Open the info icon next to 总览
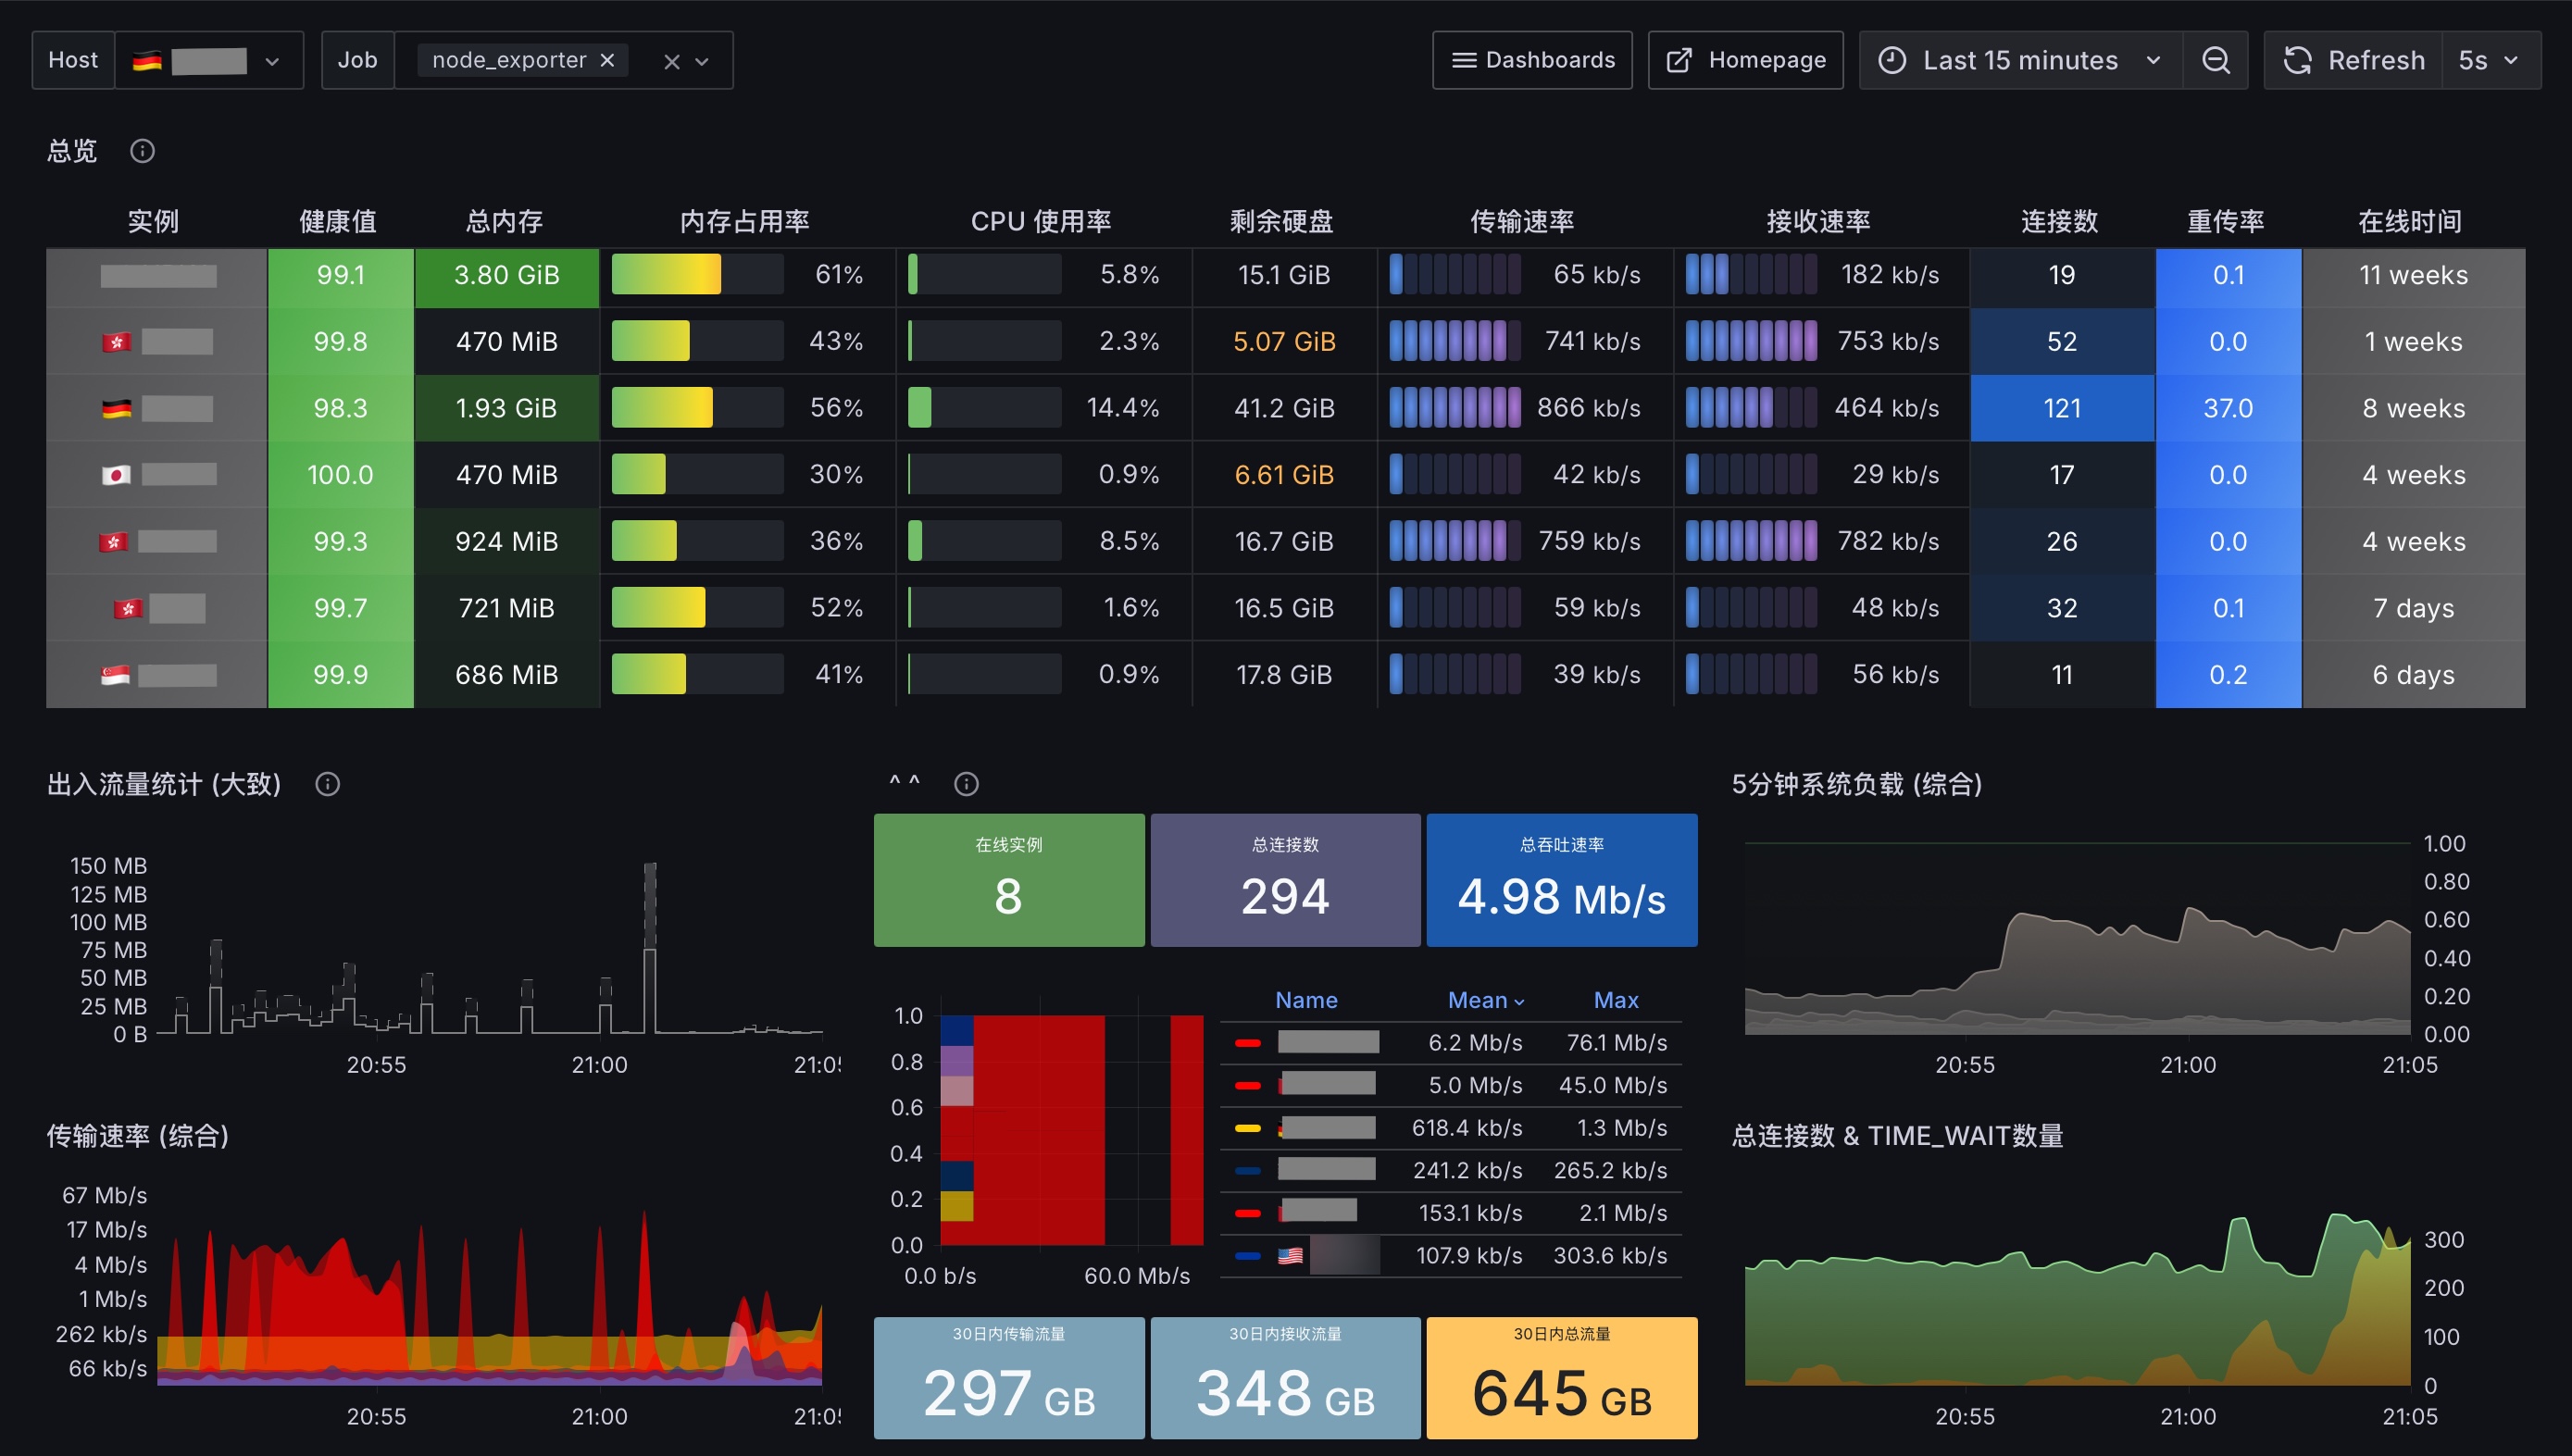 pyautogui.click(x=142, y=151)
